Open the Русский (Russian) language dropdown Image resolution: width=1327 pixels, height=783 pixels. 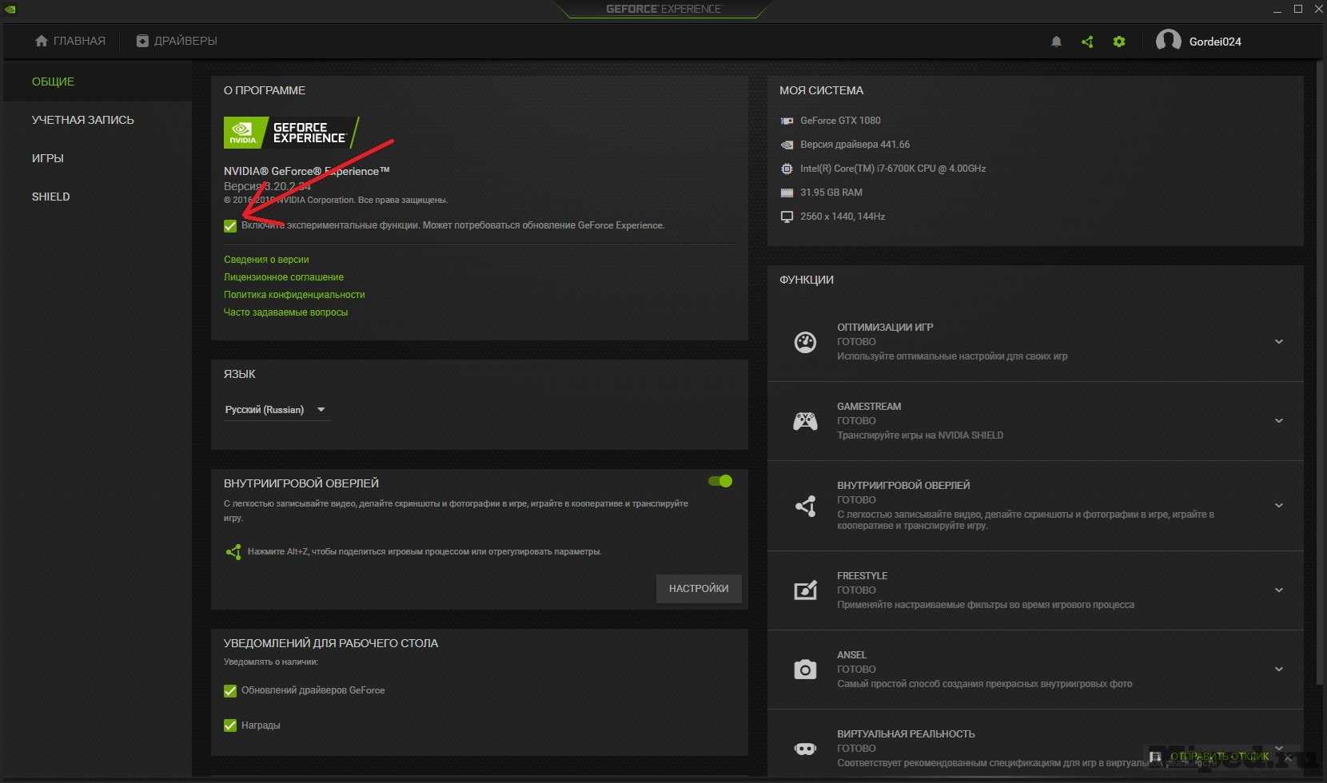[x=276, y=410]
